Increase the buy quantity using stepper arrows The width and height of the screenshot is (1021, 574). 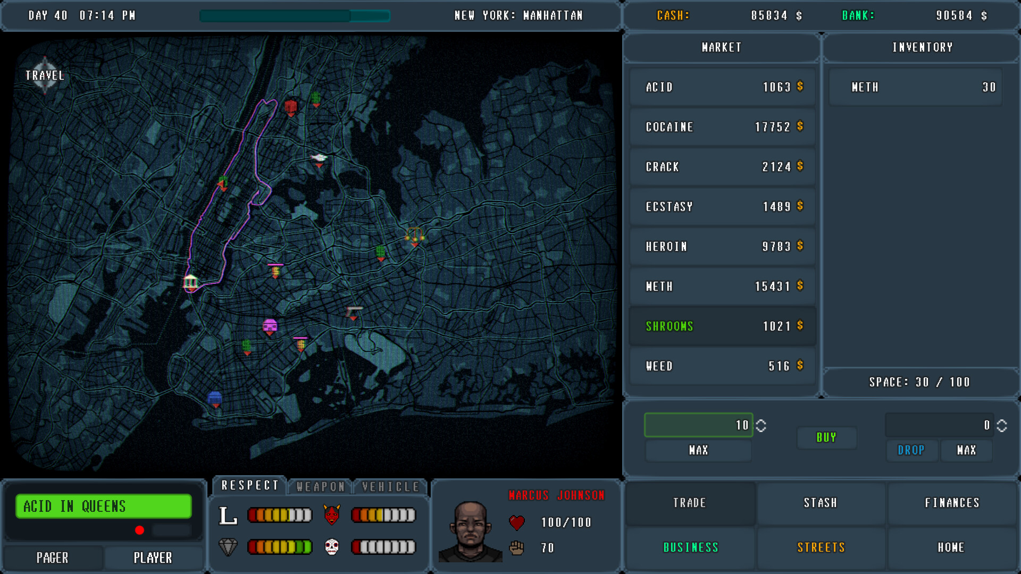(x=761, y=425)
